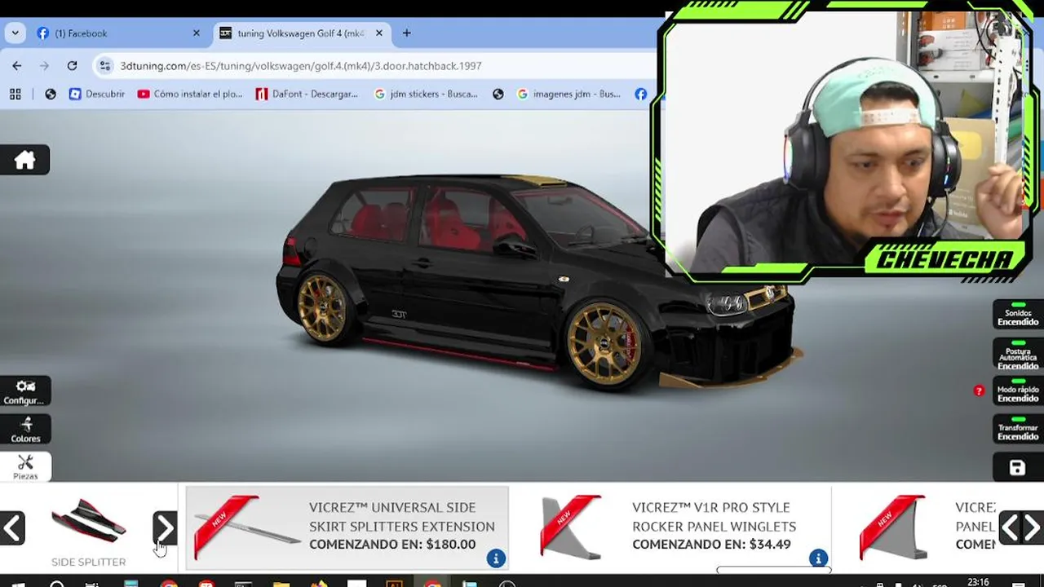
Task: Show info for Side Skirt Splitters Extension
Action: click(495, 558)
